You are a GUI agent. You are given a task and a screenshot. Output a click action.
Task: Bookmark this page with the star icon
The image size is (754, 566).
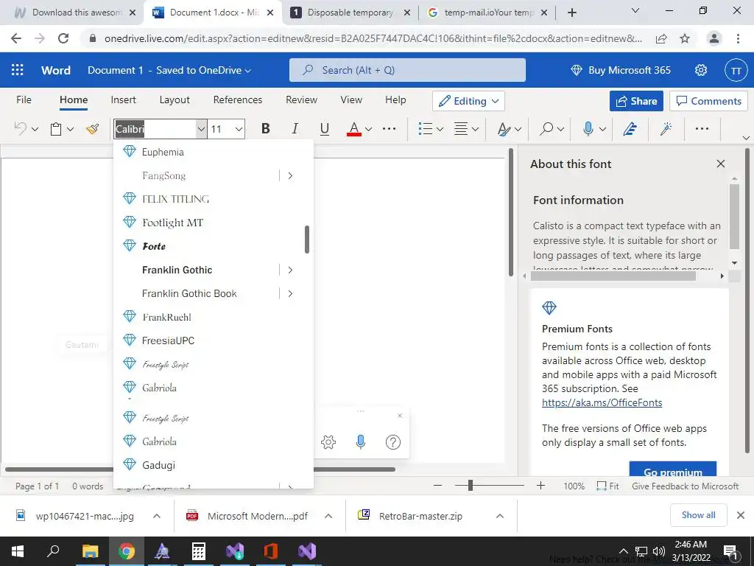tap(685, 38)
